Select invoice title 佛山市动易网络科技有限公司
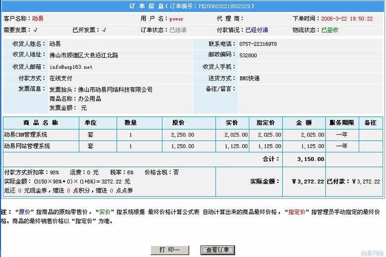Screen dimensions: 386x257 [115, 90]
